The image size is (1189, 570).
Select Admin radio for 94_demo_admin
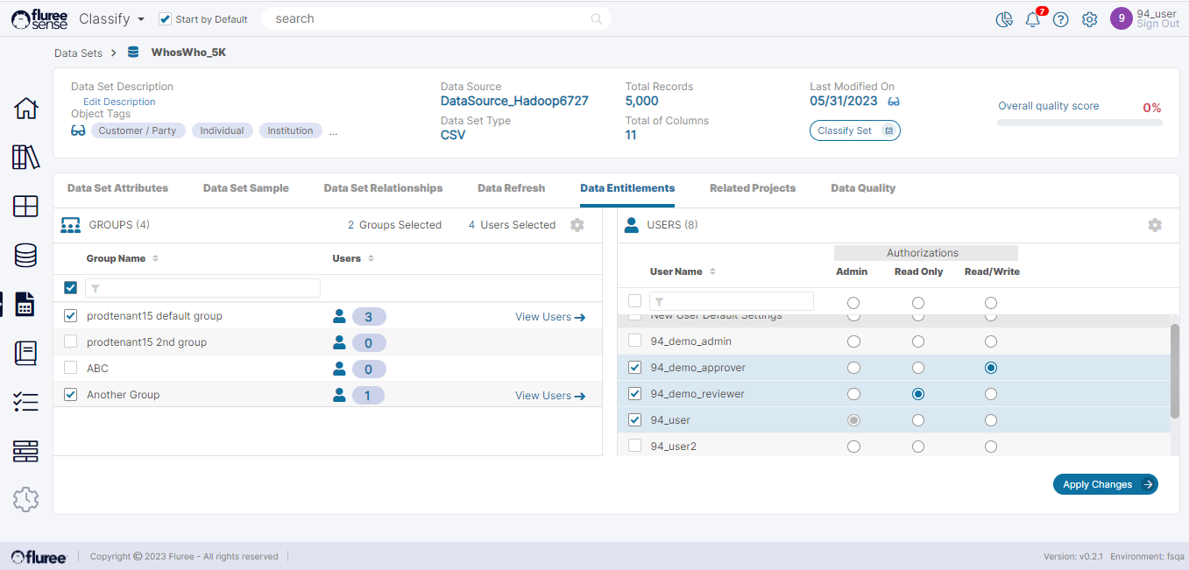click(853, 341)
